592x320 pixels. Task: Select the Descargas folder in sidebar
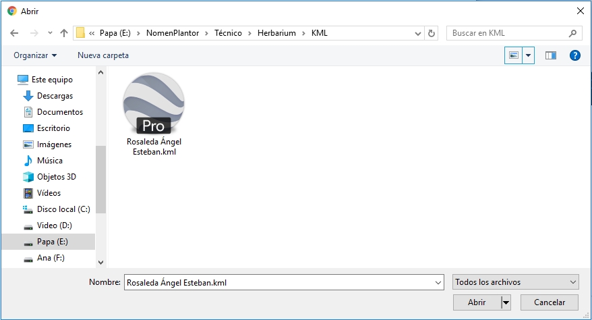click(x=55, y=96)
